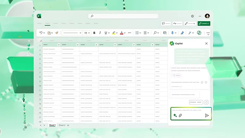Click the attach file paperclip icon
The width and height of the screenshot is (245, 138).
point(180,115)
